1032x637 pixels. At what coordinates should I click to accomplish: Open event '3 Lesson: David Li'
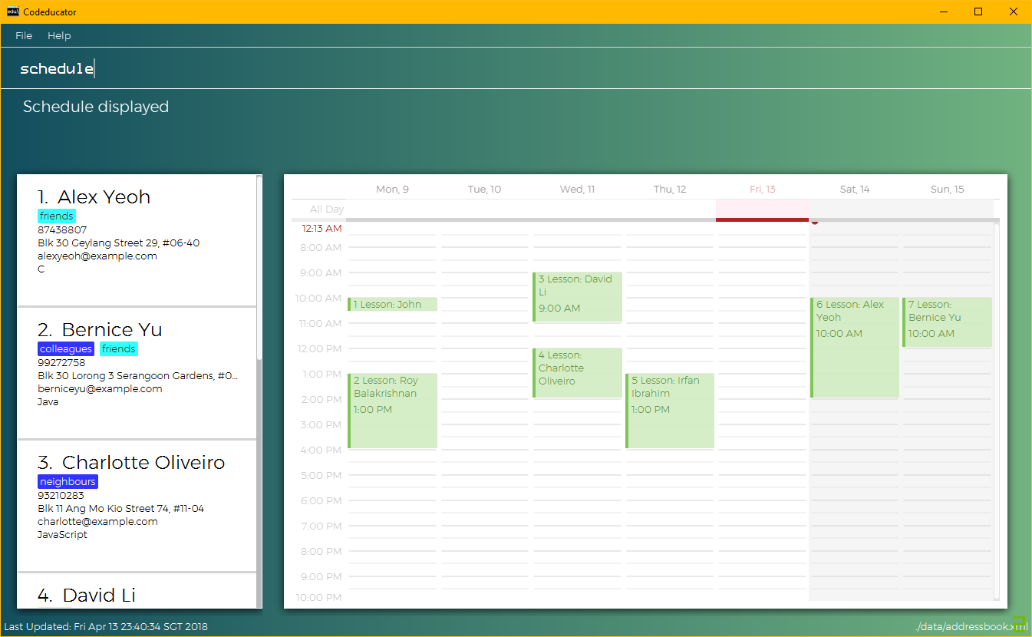click(x=577, y=297)
